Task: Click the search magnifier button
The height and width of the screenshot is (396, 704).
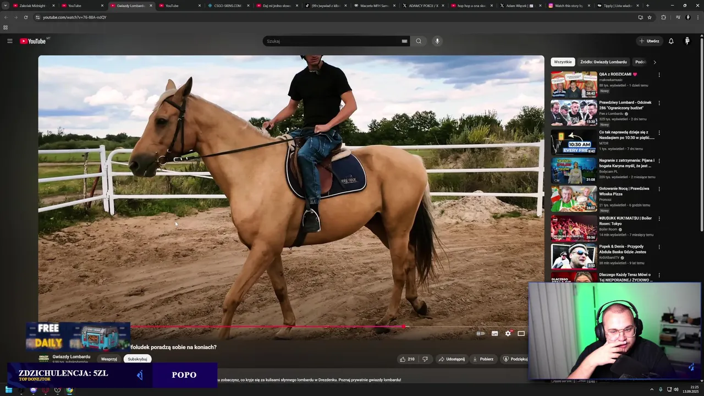Action: 419,41
